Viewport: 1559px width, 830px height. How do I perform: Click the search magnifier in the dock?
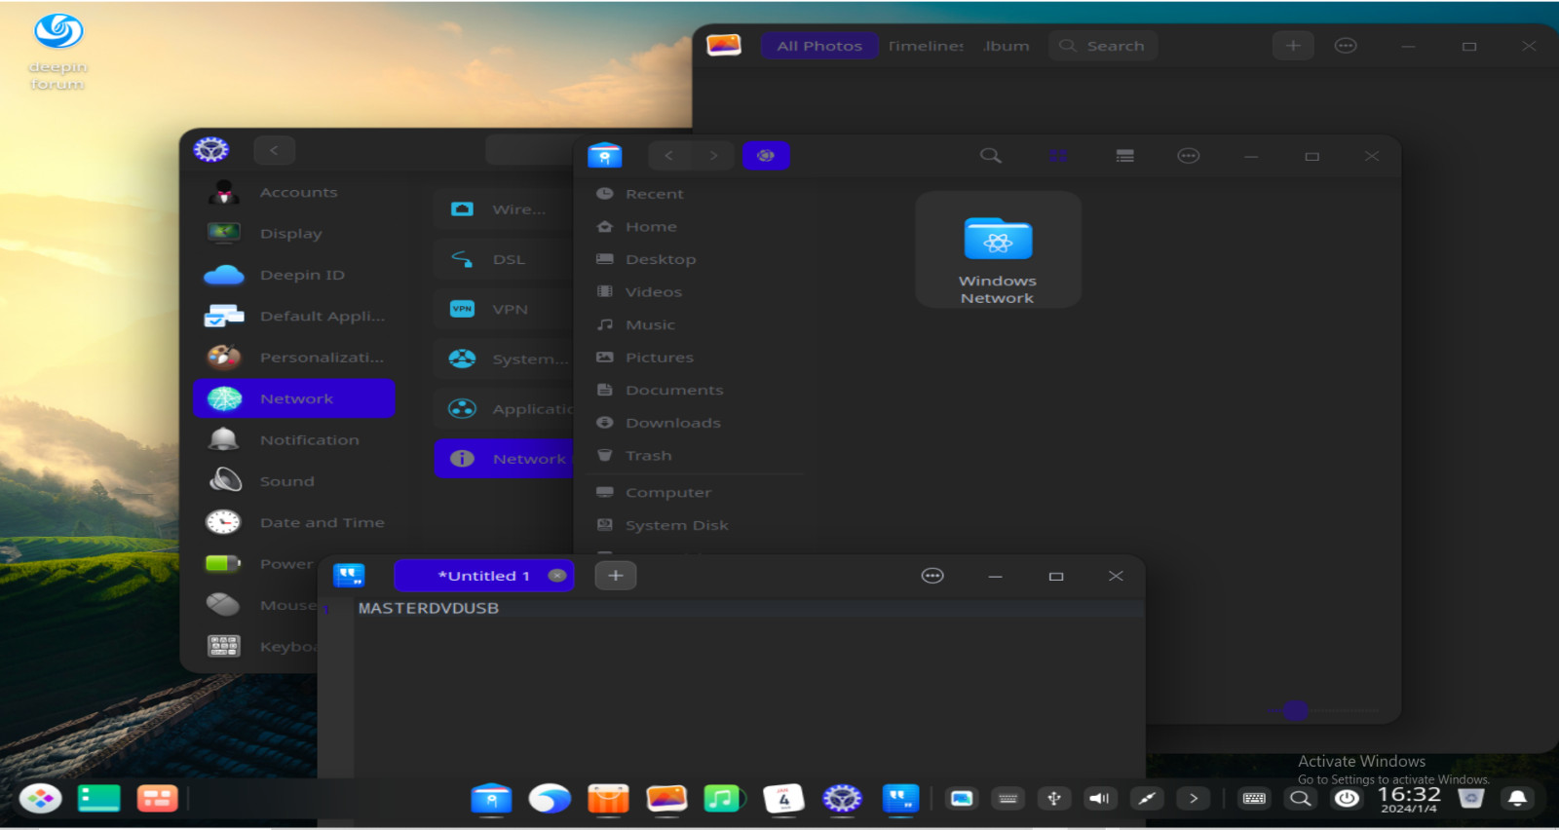(1300, 799)
